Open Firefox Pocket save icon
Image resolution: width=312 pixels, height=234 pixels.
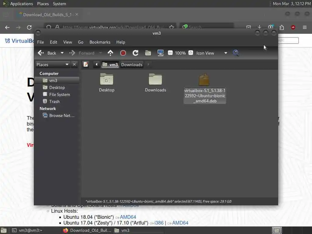point(248,27)
